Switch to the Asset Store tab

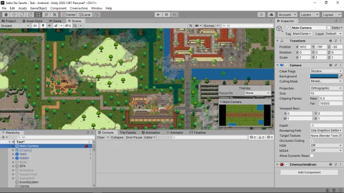tap(32, 21)
